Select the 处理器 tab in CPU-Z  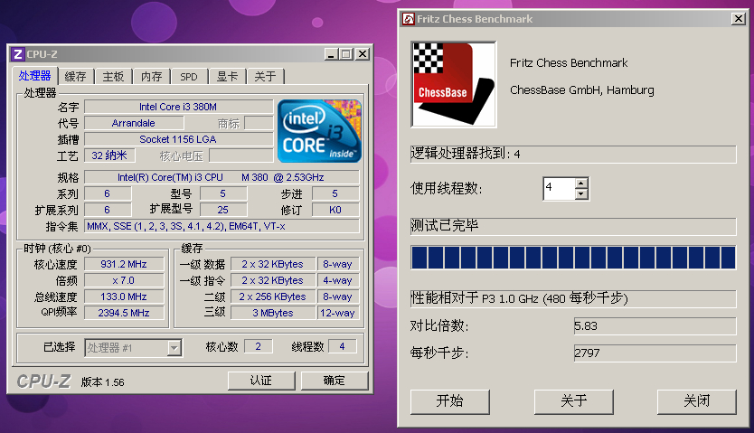tap(34, 75)
